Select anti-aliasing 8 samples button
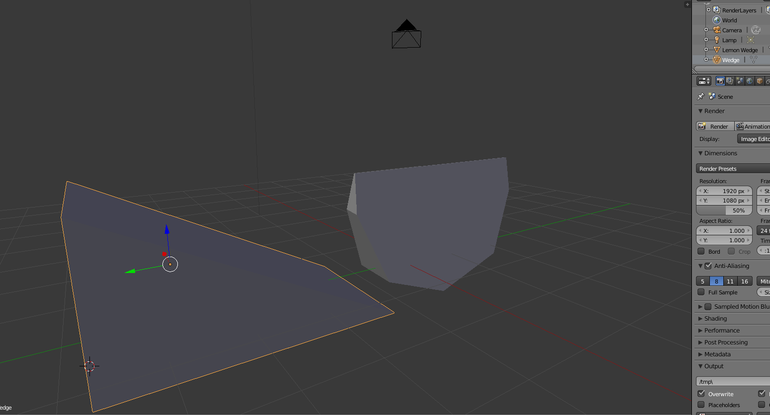This screenshot has height=415, width=770. [x=716, y=281]
